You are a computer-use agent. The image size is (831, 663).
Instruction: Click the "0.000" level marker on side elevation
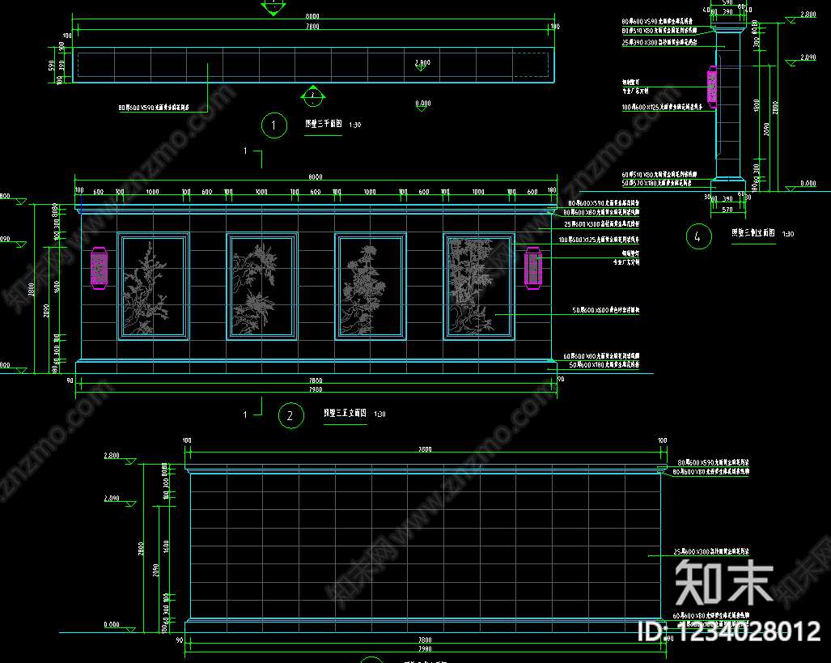pyautogui.click(x=800, y=186)
